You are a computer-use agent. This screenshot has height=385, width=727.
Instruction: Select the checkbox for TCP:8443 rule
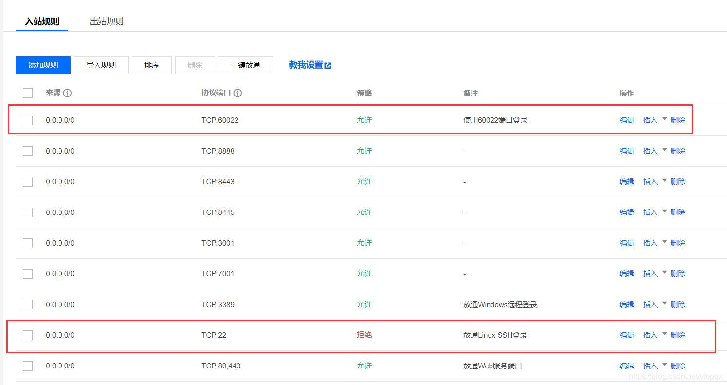tap(28, 182)
